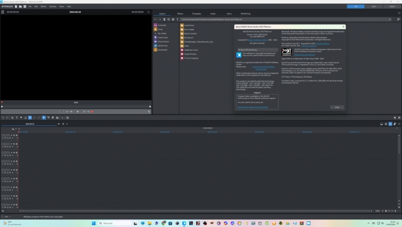The height and width of the screenshot is (227, 402).
Task: Switch to the Effects tab
Action: pos(180,14)
